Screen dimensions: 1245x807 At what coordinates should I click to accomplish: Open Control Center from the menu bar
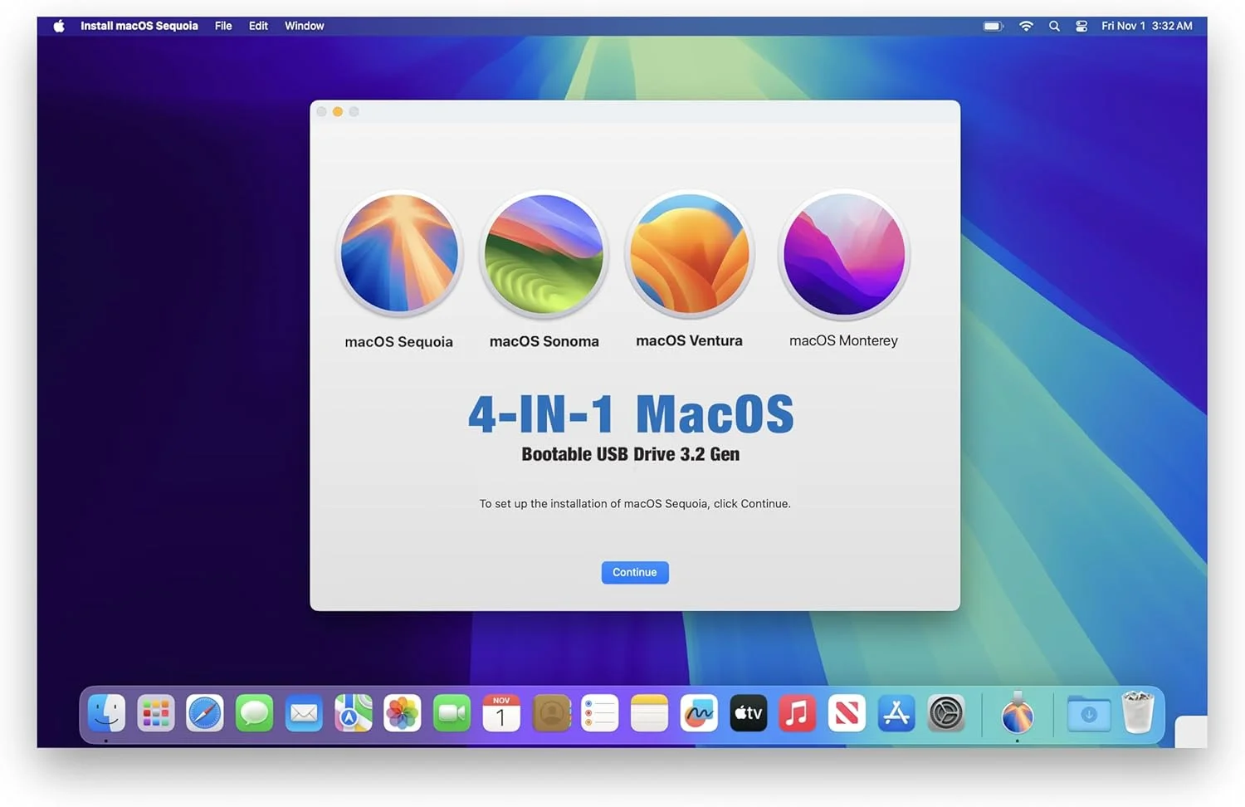coord(1081,26)
